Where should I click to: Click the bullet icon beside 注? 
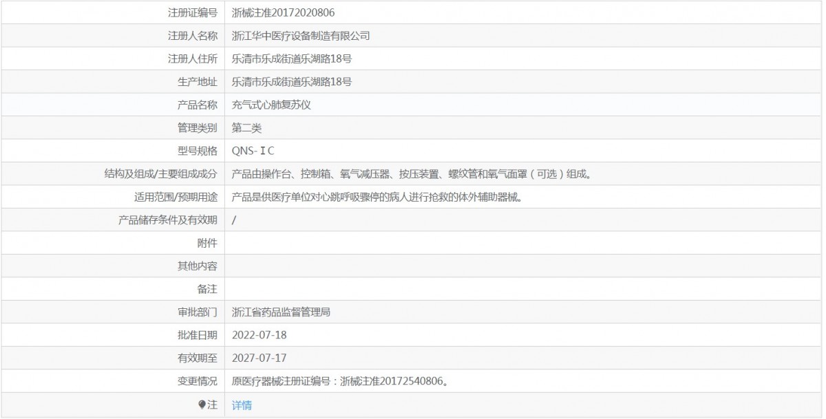coord(202,405)
